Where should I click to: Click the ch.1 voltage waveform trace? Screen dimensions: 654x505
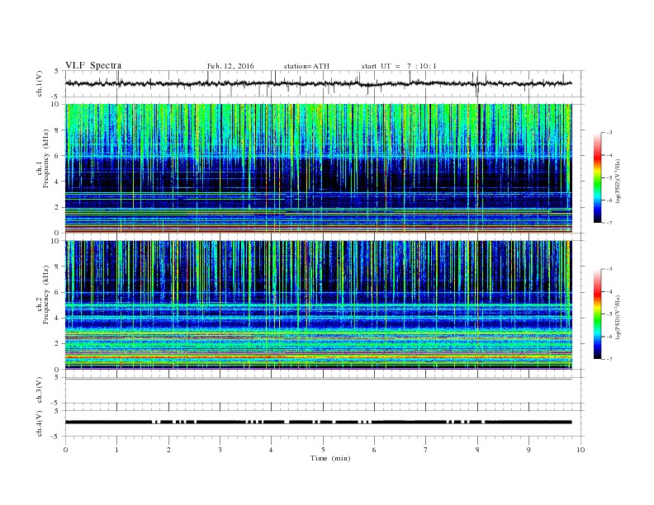coord(319,83)
